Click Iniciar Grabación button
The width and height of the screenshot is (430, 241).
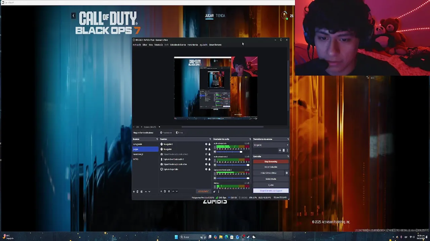(x=271, y=167)
